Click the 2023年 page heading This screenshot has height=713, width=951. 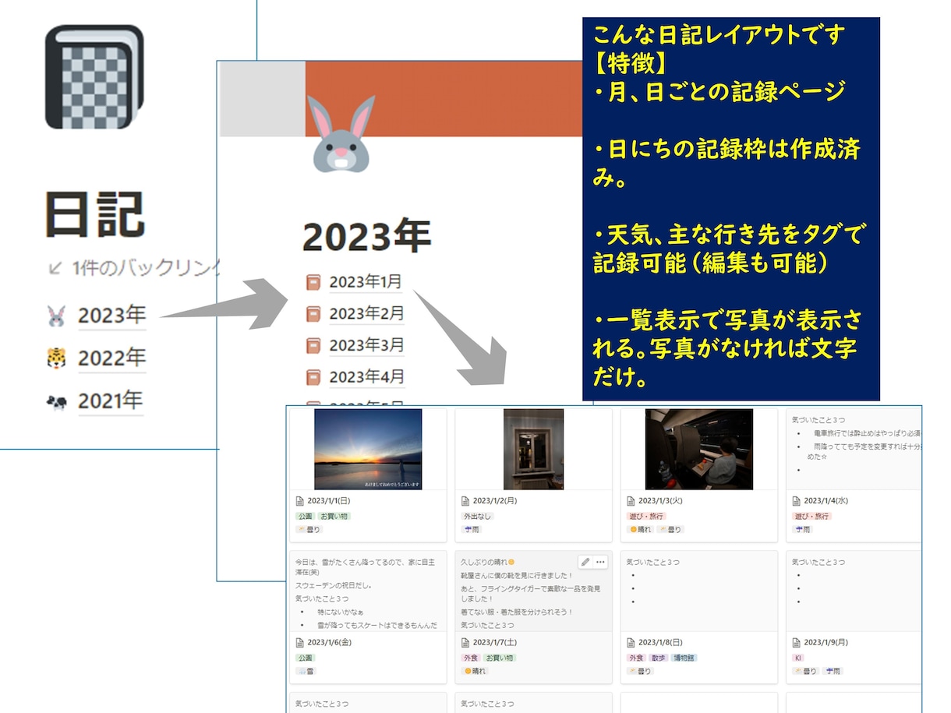click(366, 235)
